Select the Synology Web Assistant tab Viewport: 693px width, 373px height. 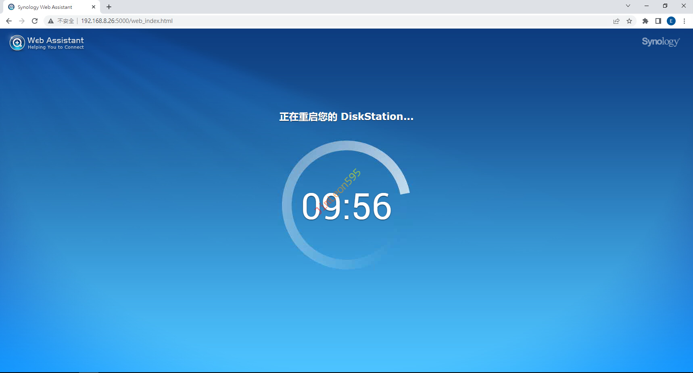(x=45, y=7)
